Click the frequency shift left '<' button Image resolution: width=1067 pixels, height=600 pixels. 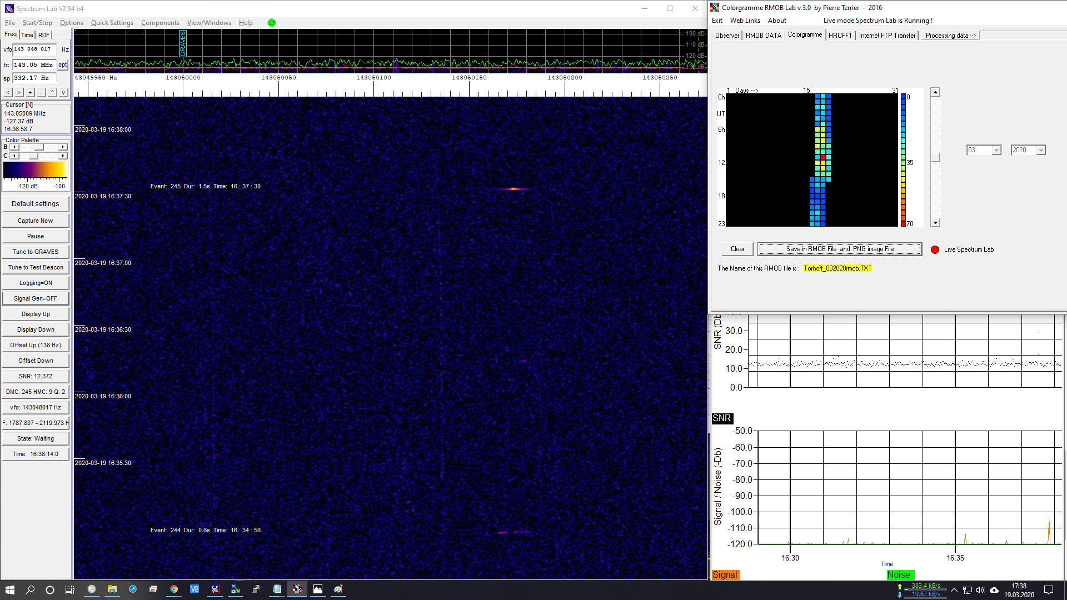(8, 92)
